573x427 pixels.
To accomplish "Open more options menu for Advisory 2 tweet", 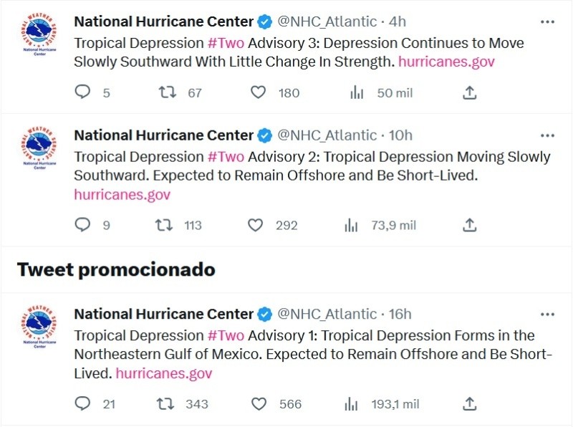I will tap(548, 135).
